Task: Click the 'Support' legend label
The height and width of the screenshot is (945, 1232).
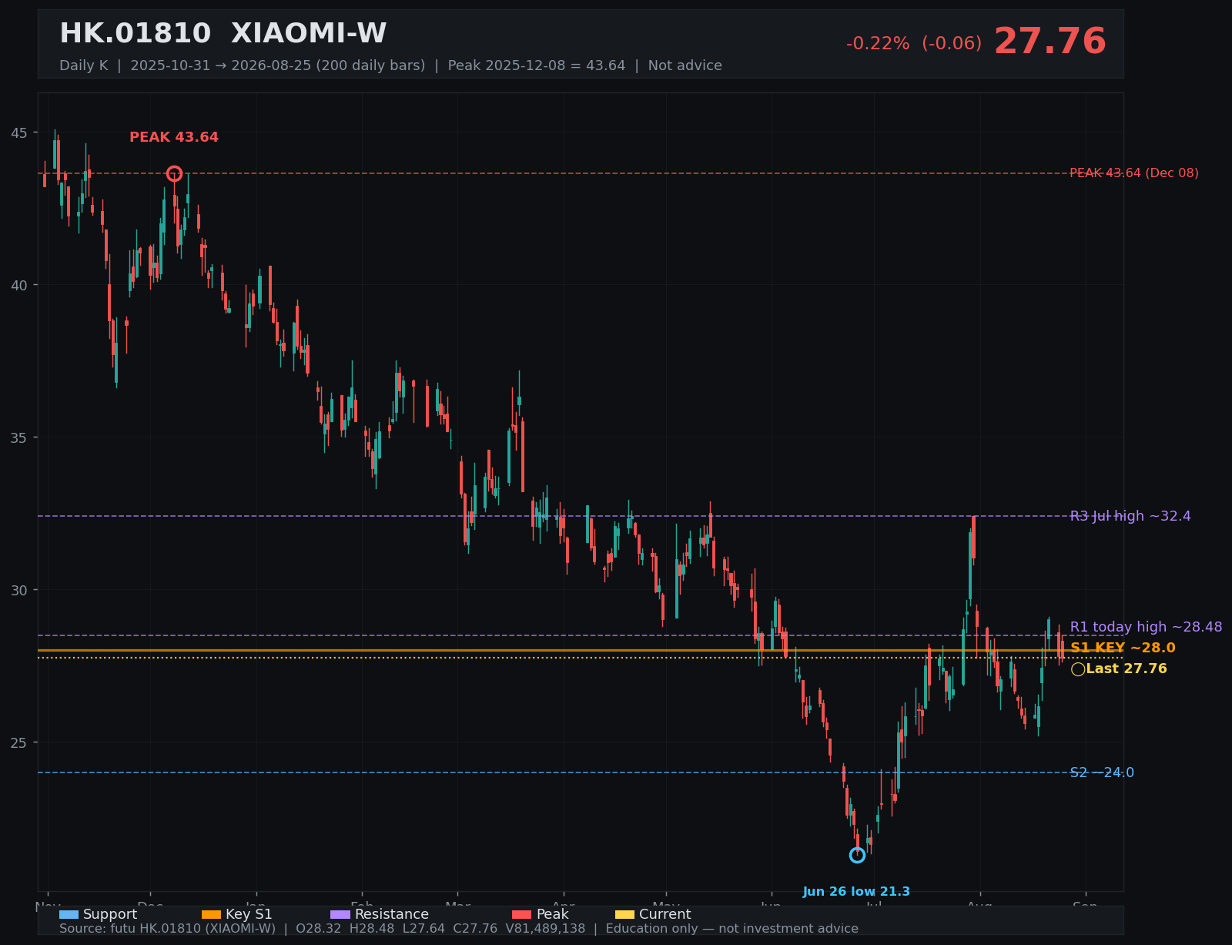Action: (x=110, y=914)
